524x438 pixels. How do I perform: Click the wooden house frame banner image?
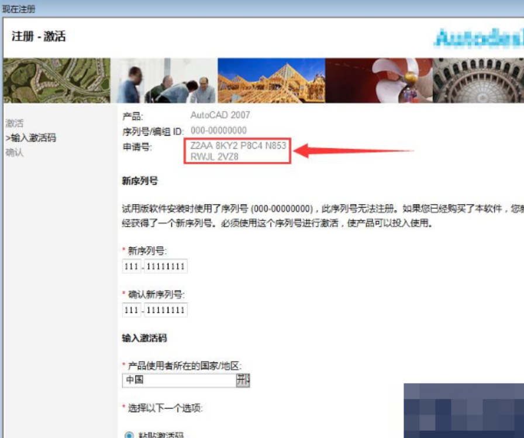pyautogui.click(x=271, y=80)
